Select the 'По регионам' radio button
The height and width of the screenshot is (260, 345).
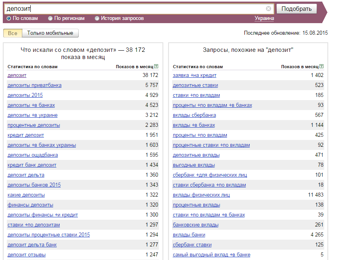(50, 18)
